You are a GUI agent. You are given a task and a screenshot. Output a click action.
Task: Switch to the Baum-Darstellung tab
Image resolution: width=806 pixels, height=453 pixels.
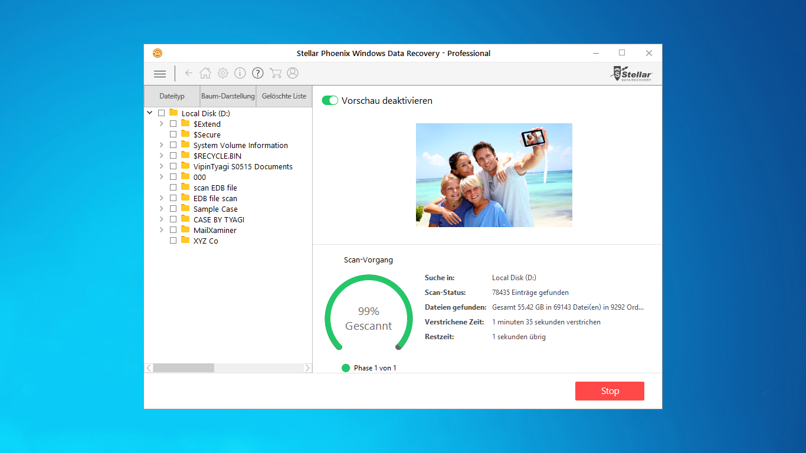click(228, 96)
